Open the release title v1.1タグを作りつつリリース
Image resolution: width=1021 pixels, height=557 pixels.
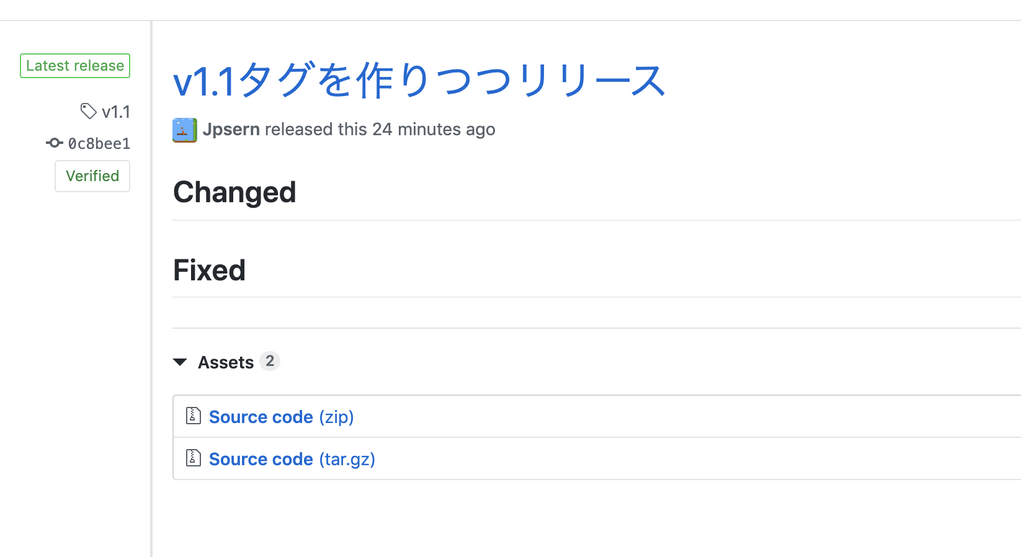tap(419, 79)
